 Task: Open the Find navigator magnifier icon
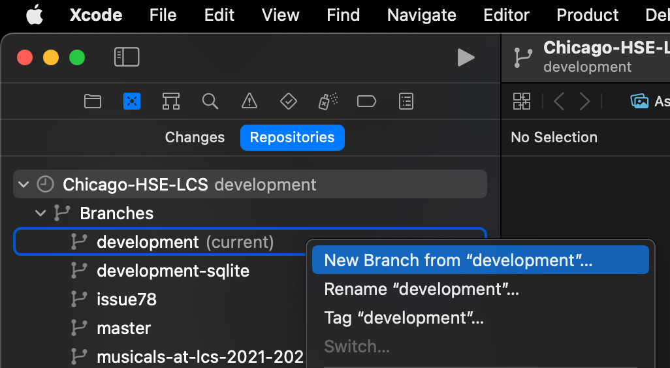coord(210,101)
